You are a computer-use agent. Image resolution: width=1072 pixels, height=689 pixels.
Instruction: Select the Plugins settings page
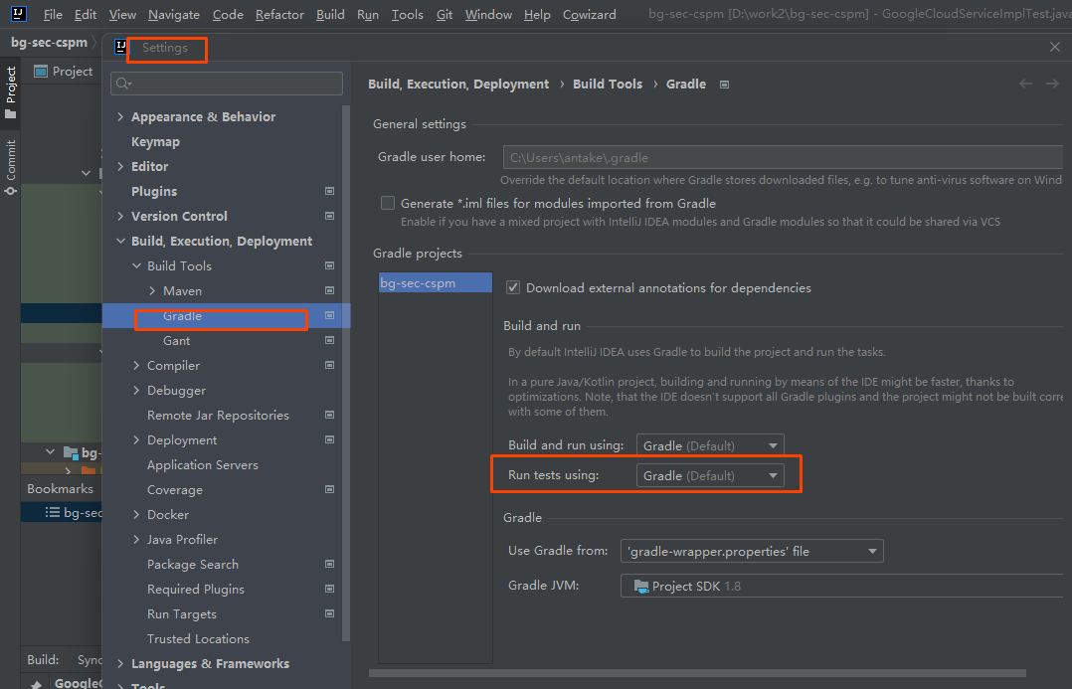(154, 191)
